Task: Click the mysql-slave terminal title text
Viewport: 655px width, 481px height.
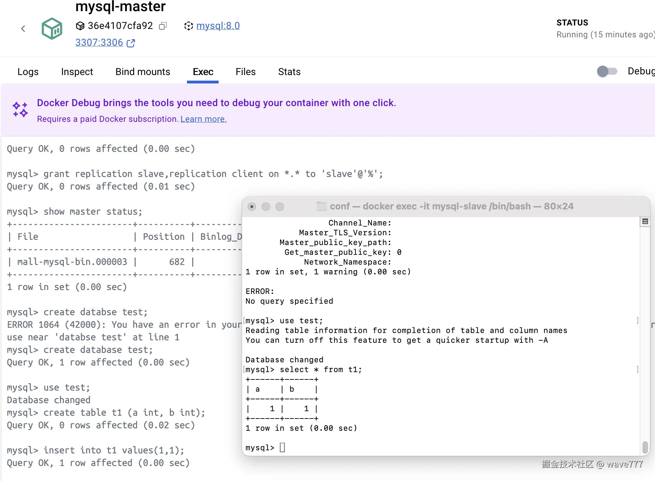Action: point(452,206)
